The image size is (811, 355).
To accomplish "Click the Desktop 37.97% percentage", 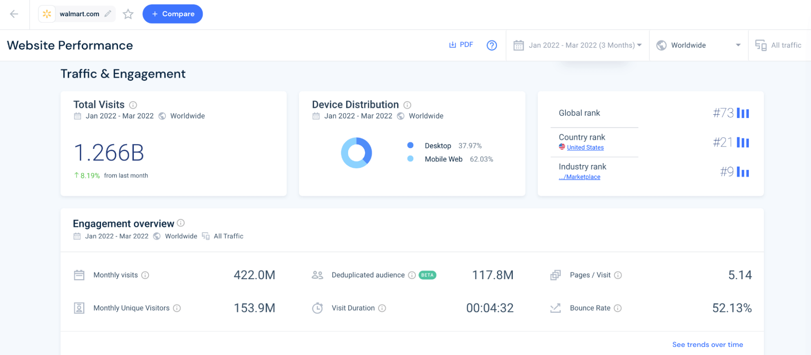I will click(470, 146).
